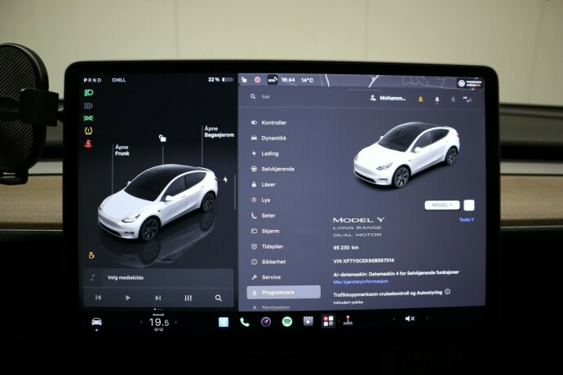Open Bluetooth settings icon

coord(453,99)
